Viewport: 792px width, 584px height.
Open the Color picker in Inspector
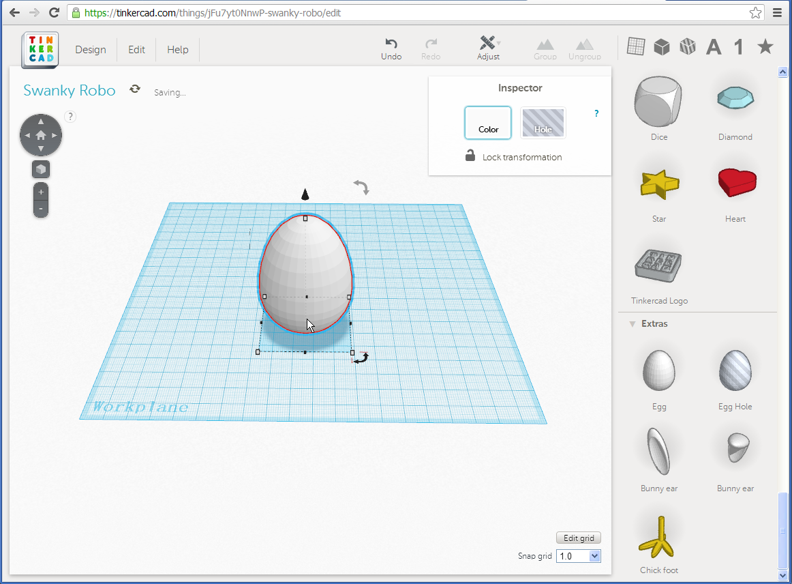click(x=488, y=123)
